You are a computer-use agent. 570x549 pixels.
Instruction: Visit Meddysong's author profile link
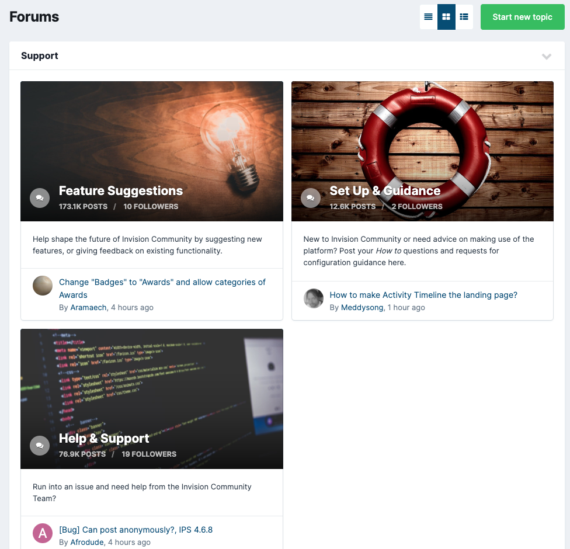coord(362,307)
